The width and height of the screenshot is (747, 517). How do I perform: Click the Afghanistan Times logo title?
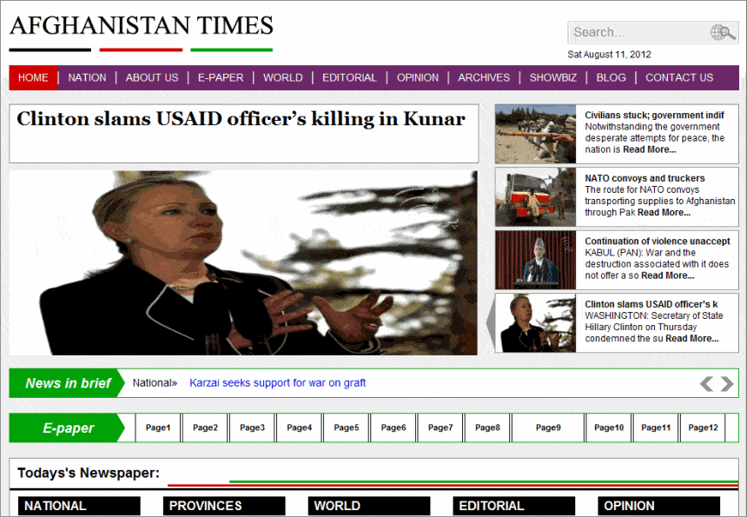(142, 26)
